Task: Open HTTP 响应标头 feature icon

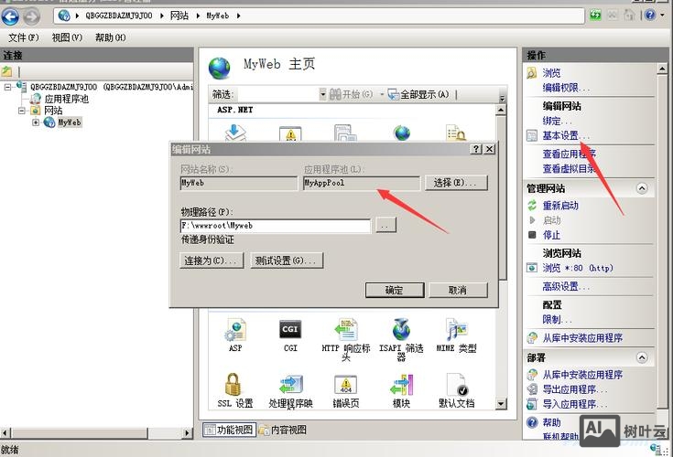Action: click(346, 330)
